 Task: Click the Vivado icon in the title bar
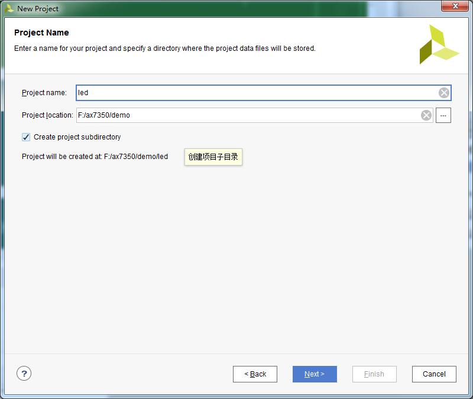point(9,8)
